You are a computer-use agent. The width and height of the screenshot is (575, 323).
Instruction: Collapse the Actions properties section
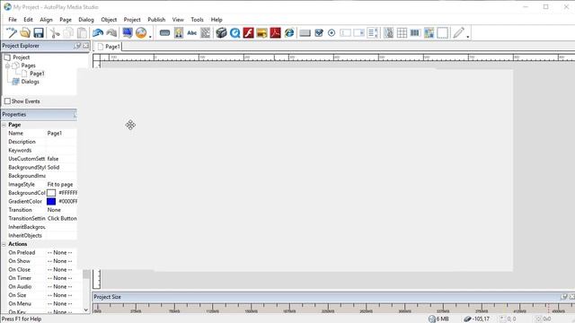(x=4, y=244)
